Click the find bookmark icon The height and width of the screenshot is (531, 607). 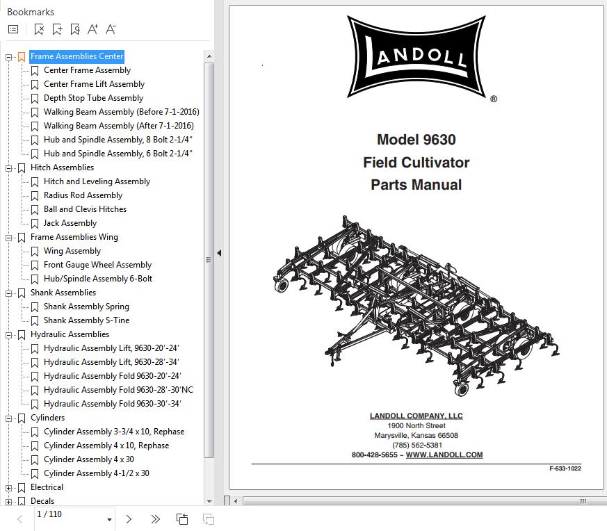[x=75, y=29]
